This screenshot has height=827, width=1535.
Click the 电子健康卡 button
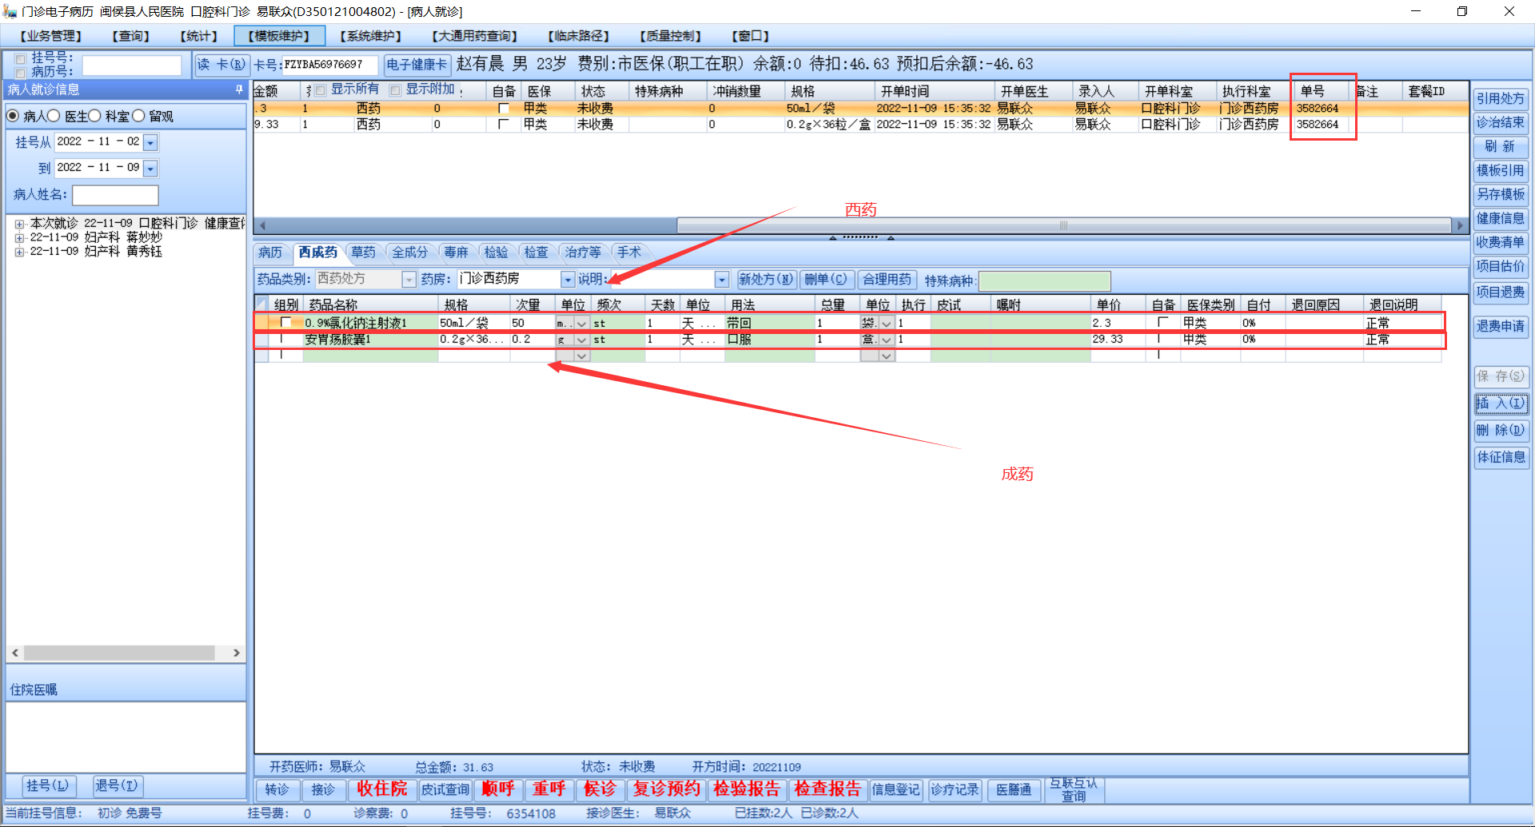tap(417, 65)
